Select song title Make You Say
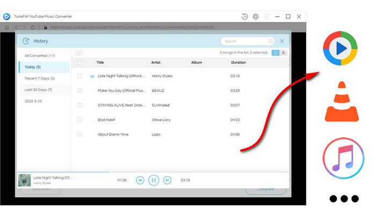The height and width of the screenshot is (220, 376). (122, 91)
